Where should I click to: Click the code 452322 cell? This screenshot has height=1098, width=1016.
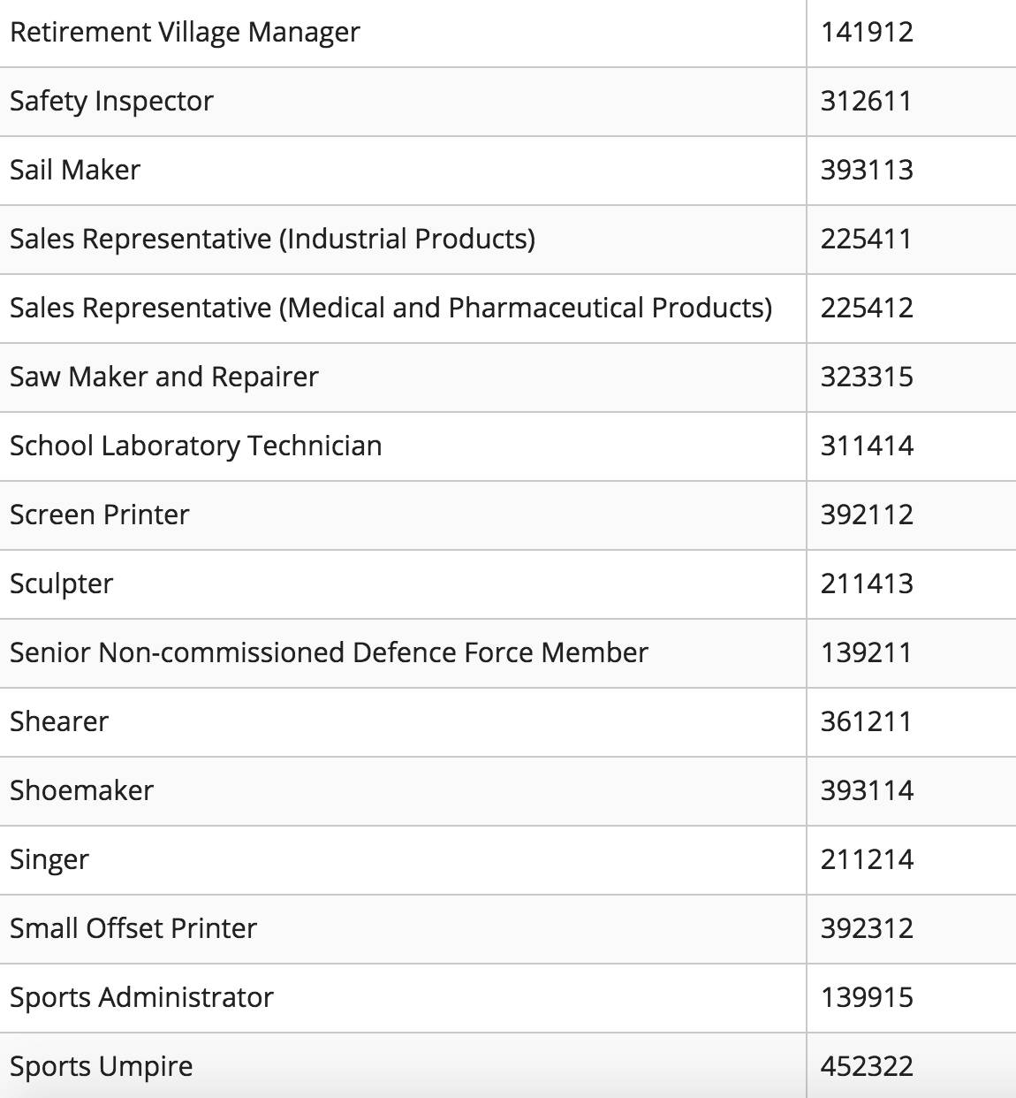(867, 1066)
